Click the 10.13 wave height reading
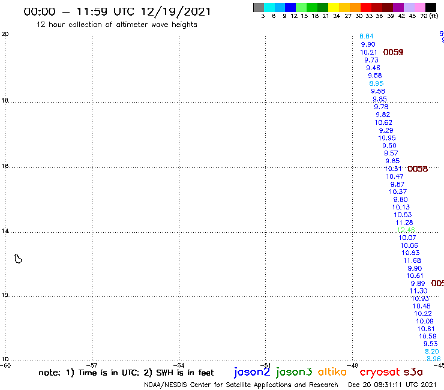The height and width of the screenshot is (390, 444). (401, 208)
